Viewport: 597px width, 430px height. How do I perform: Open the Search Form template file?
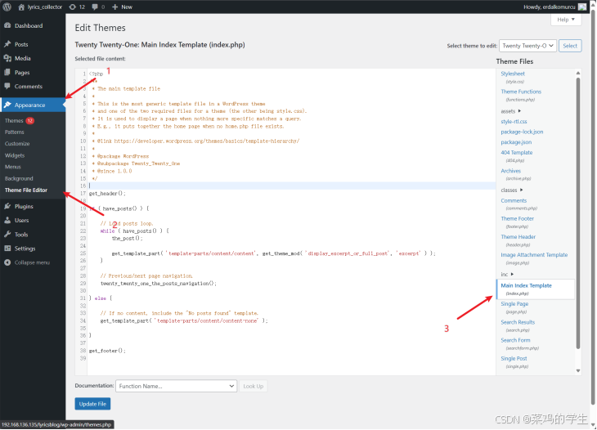tap(515, 340)
